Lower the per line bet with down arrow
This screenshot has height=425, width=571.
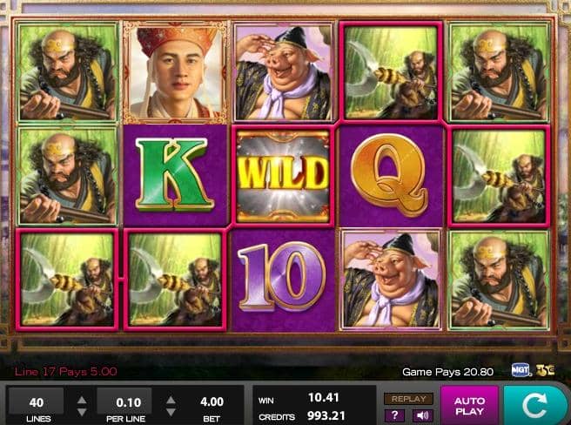(x=171, y=412)
